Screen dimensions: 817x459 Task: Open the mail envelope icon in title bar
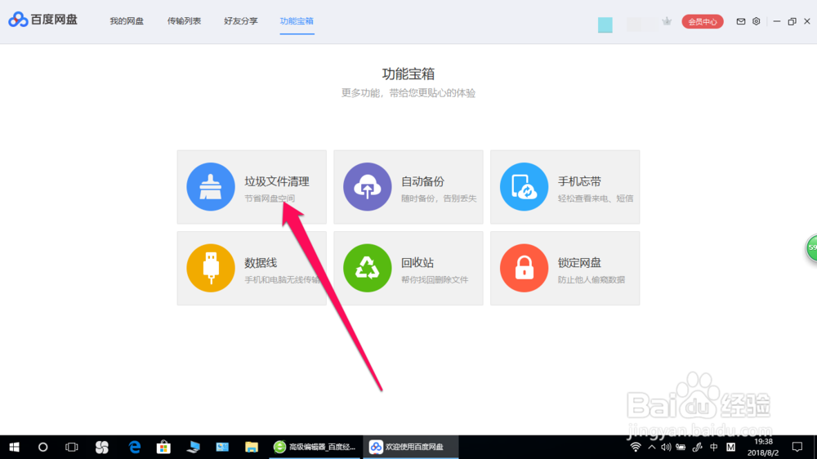point(740,21)
